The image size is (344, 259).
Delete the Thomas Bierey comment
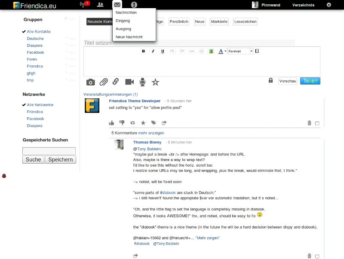[309, 256]
